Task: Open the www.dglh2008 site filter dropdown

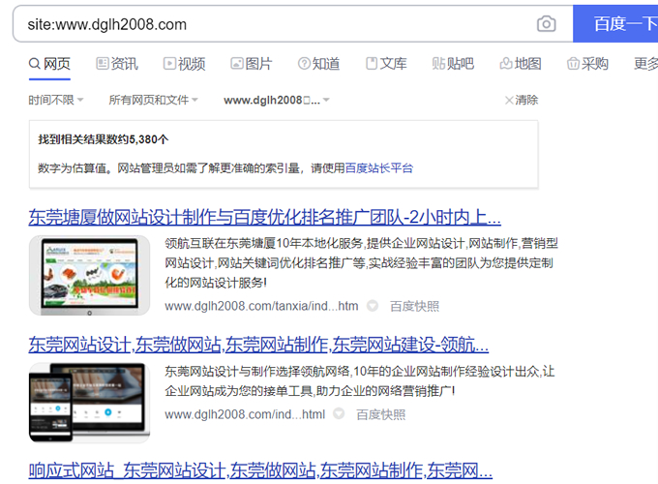Action: point(277,100)
